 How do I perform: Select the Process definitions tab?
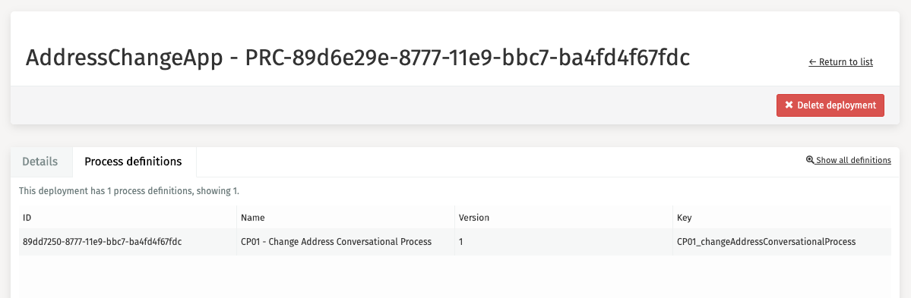(133, 162)
